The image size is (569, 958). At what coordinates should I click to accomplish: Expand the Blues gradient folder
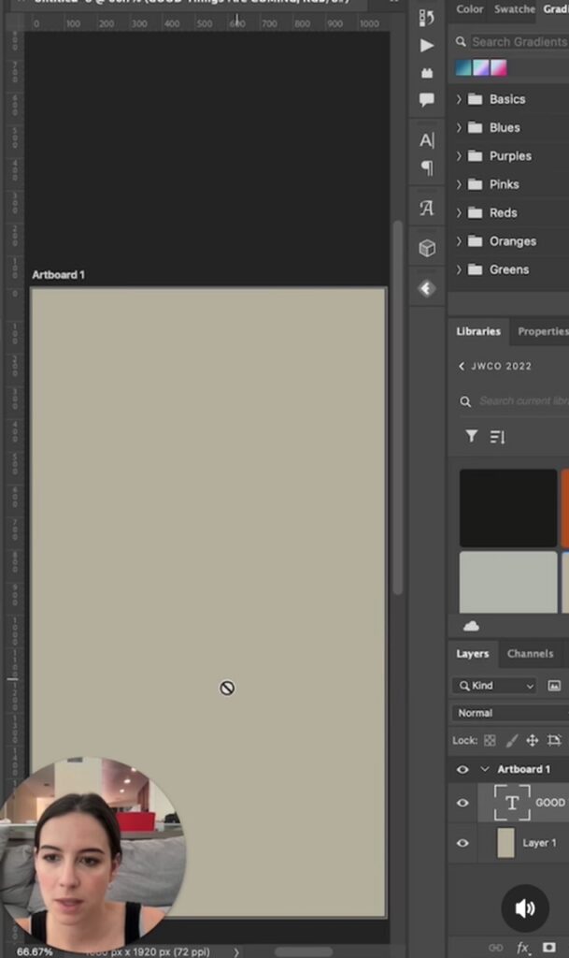tap(460, 127)
